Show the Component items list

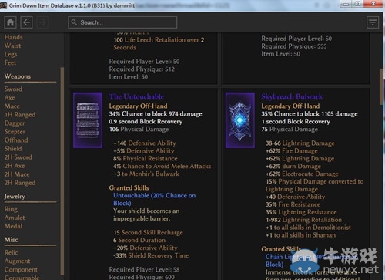pyautogui.click(x=21, y=269)
